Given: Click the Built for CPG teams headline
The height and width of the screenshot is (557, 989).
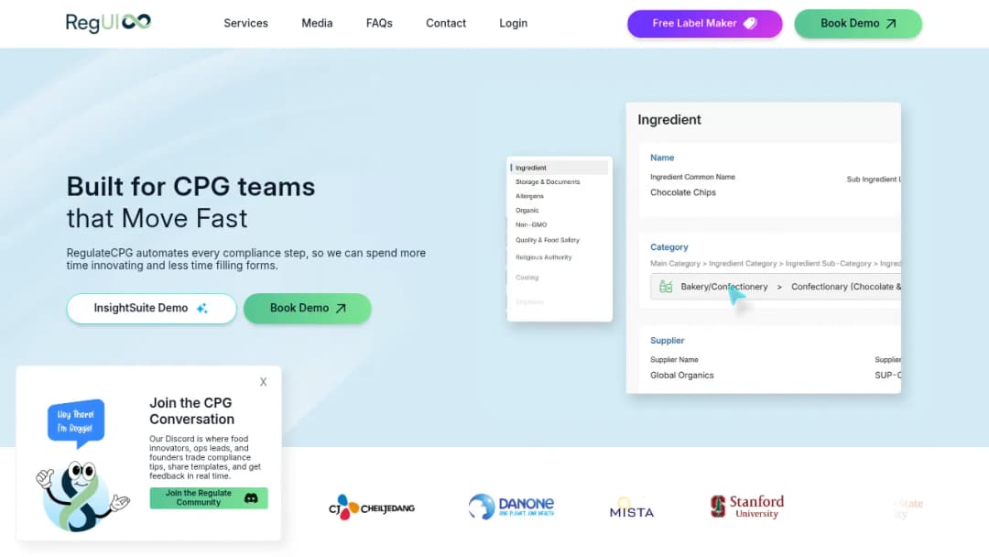Looking at the screenshot, I should pos(190,187).
